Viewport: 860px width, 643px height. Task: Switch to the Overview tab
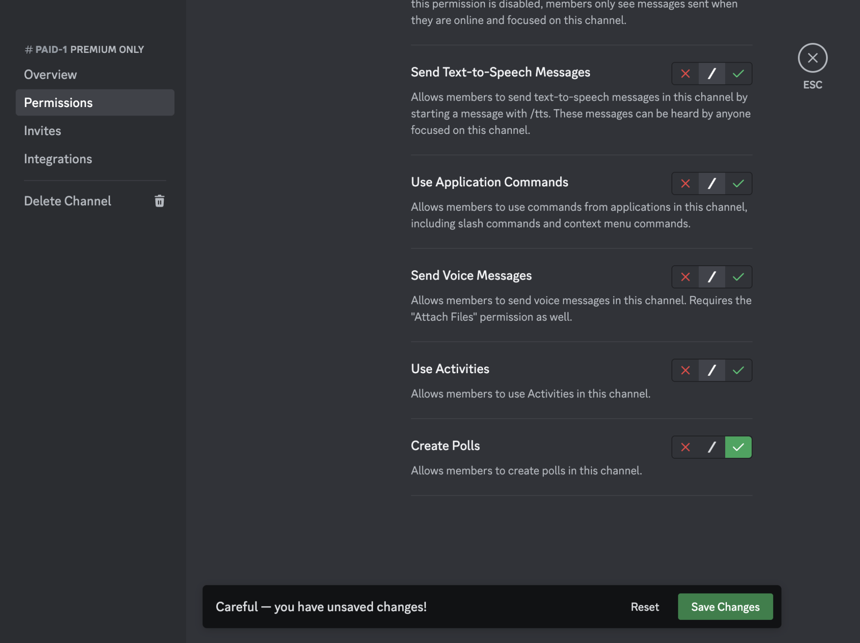[x=50, y=74]
